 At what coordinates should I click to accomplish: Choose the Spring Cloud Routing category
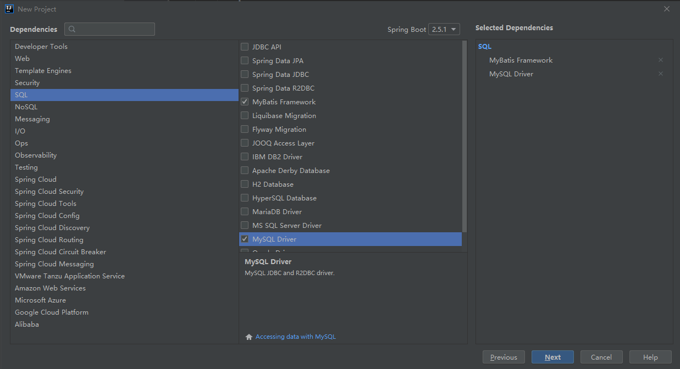click(x=124, y=240)
